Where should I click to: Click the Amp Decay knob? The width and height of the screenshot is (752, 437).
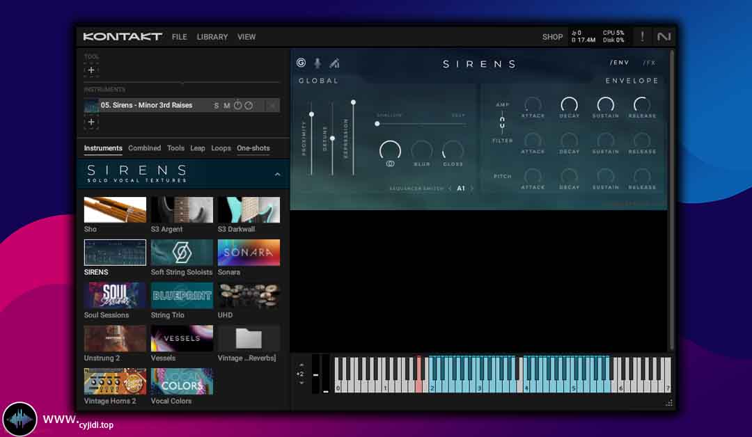click(x=570, y=104)
